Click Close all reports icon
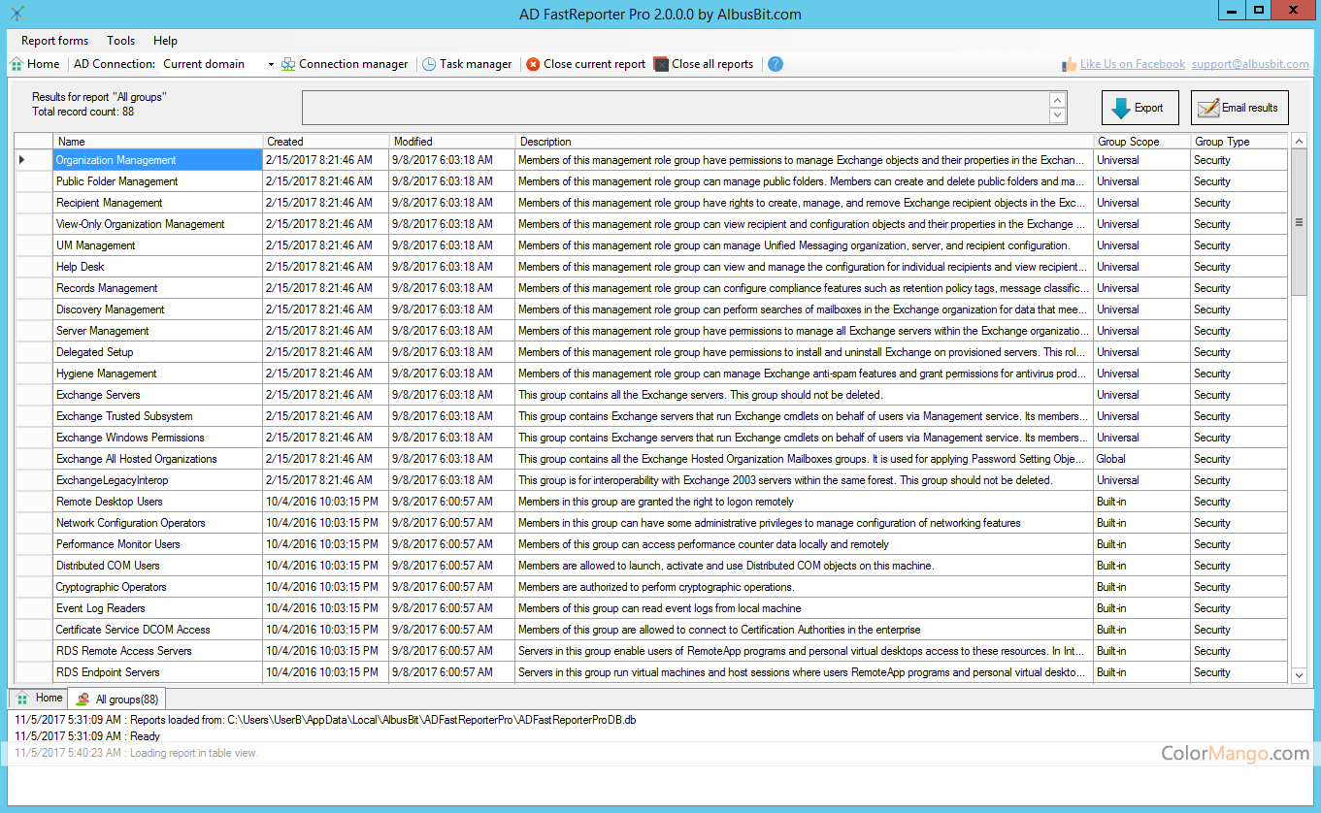1321x813 pixels. coord(661,64)
